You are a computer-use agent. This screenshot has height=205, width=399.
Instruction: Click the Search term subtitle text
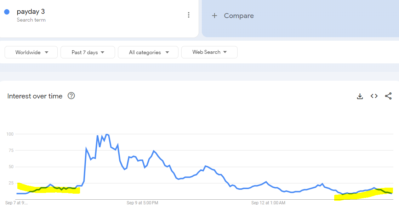point(31,20)
